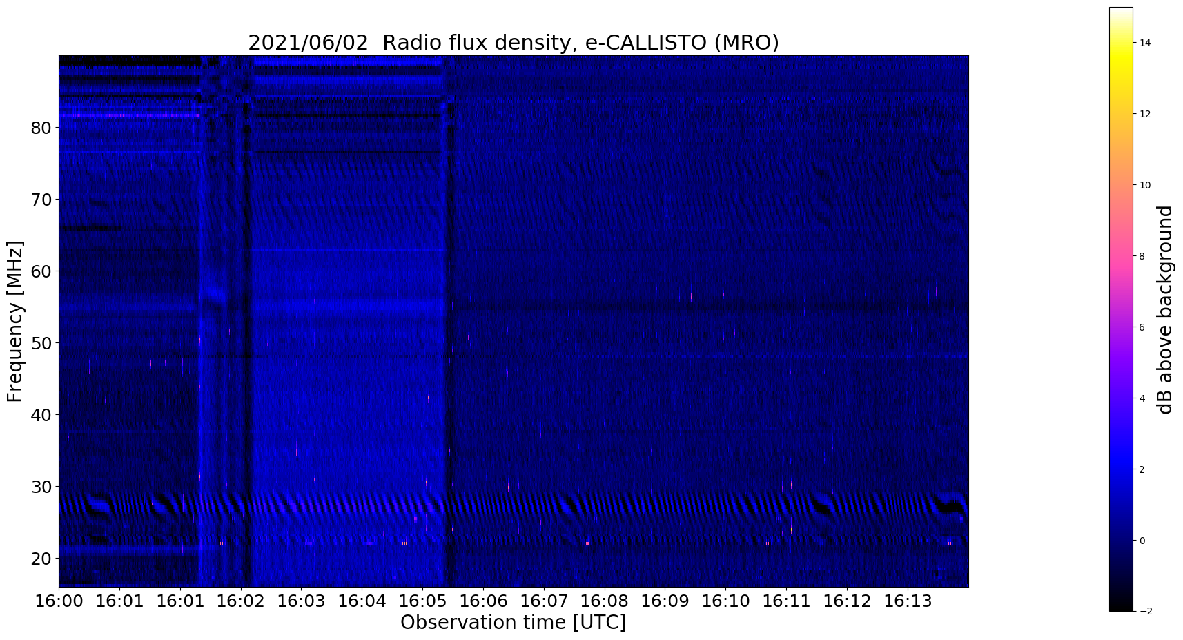Click the 16:10 time tick label
This screenshot has width=1183, height=640.
tap(726, 601)
